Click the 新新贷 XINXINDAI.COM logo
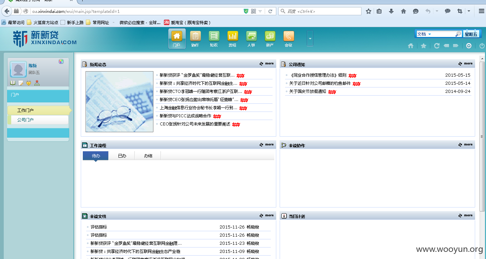Viewport: 486px width, 259px height. tap(45, 38)
